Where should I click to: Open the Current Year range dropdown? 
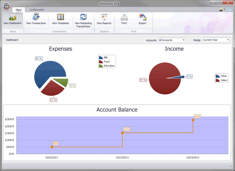click(216, 40)
